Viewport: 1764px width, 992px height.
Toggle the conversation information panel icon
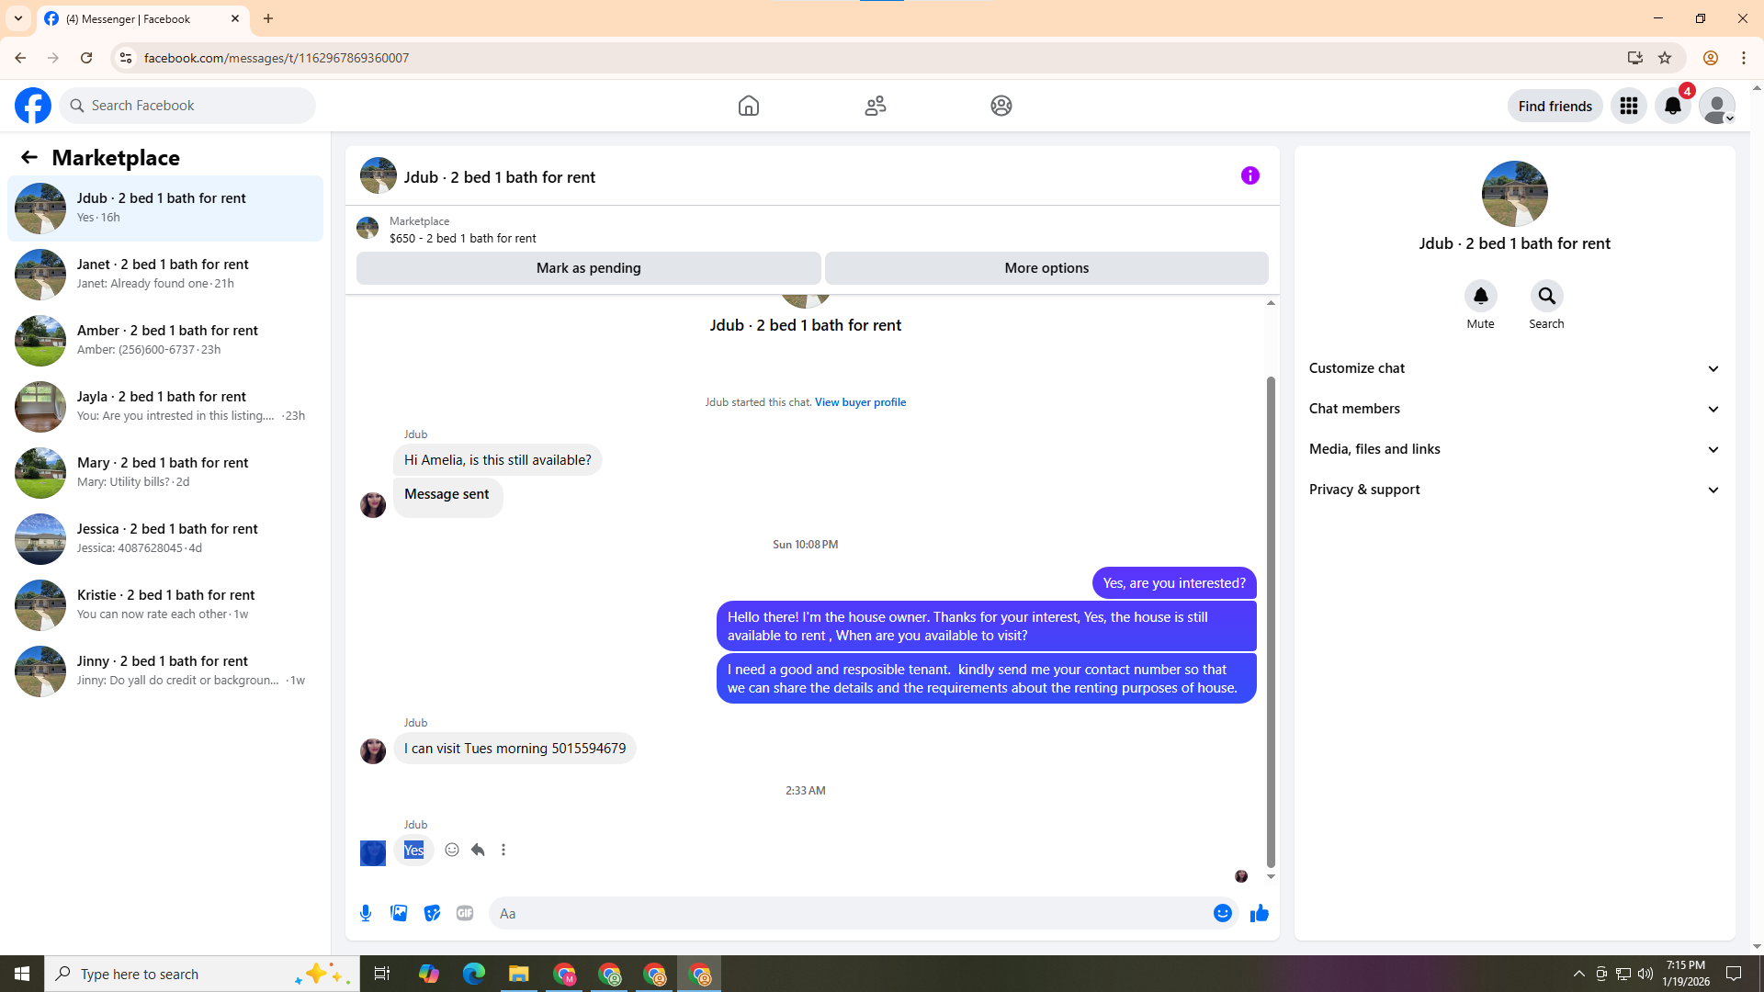pos(1249,175)
